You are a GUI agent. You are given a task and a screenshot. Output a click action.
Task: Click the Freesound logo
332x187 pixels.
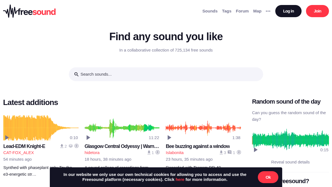point(29,11)
